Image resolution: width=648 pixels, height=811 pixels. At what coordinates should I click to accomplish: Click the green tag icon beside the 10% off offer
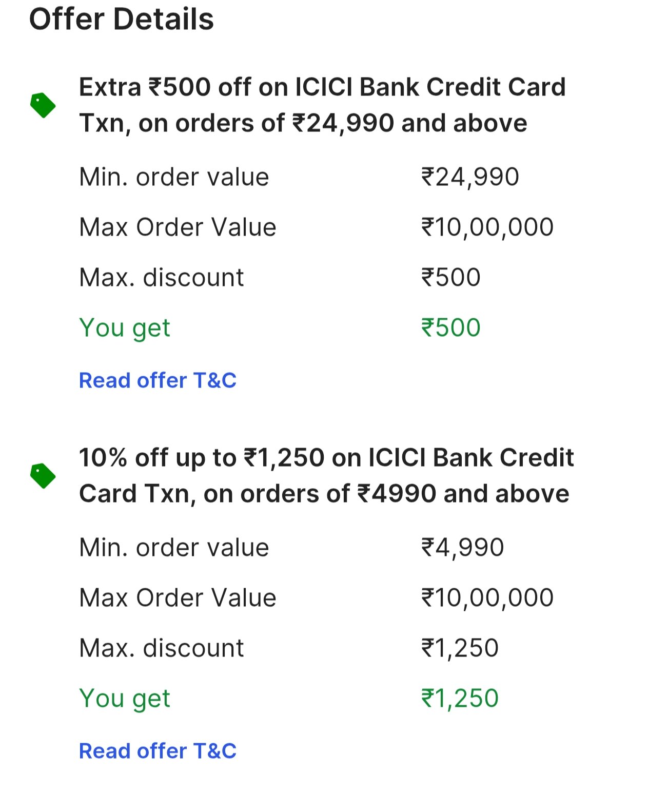43,476
